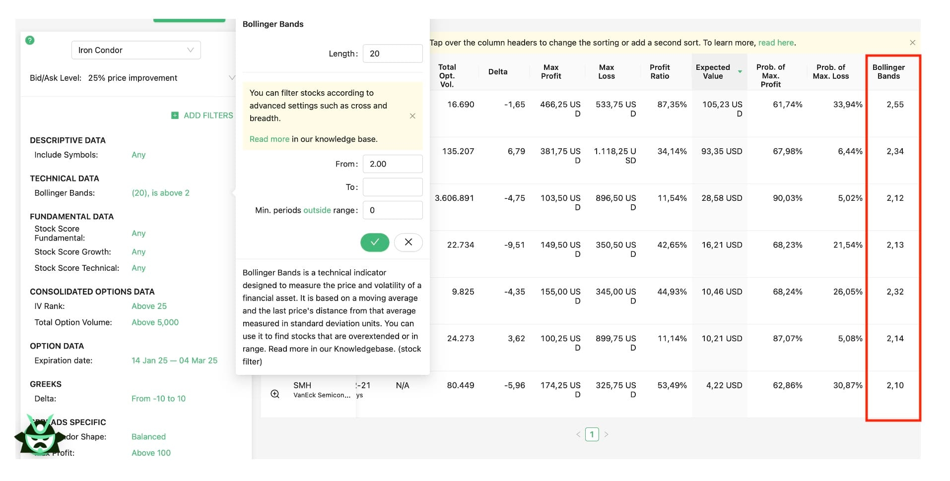This screenshot has width=950, height=481.
Task: Sort by Prob. of Max. Loss header
Action: 830,72
